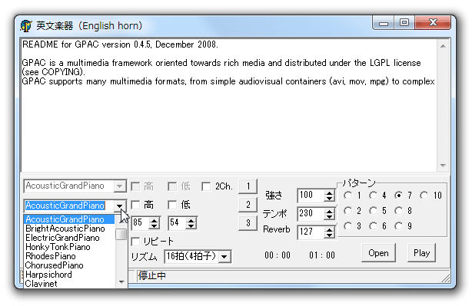Select pattern radio button 8
The width and height of the screenshot is (472, 306).
[398, 211]
